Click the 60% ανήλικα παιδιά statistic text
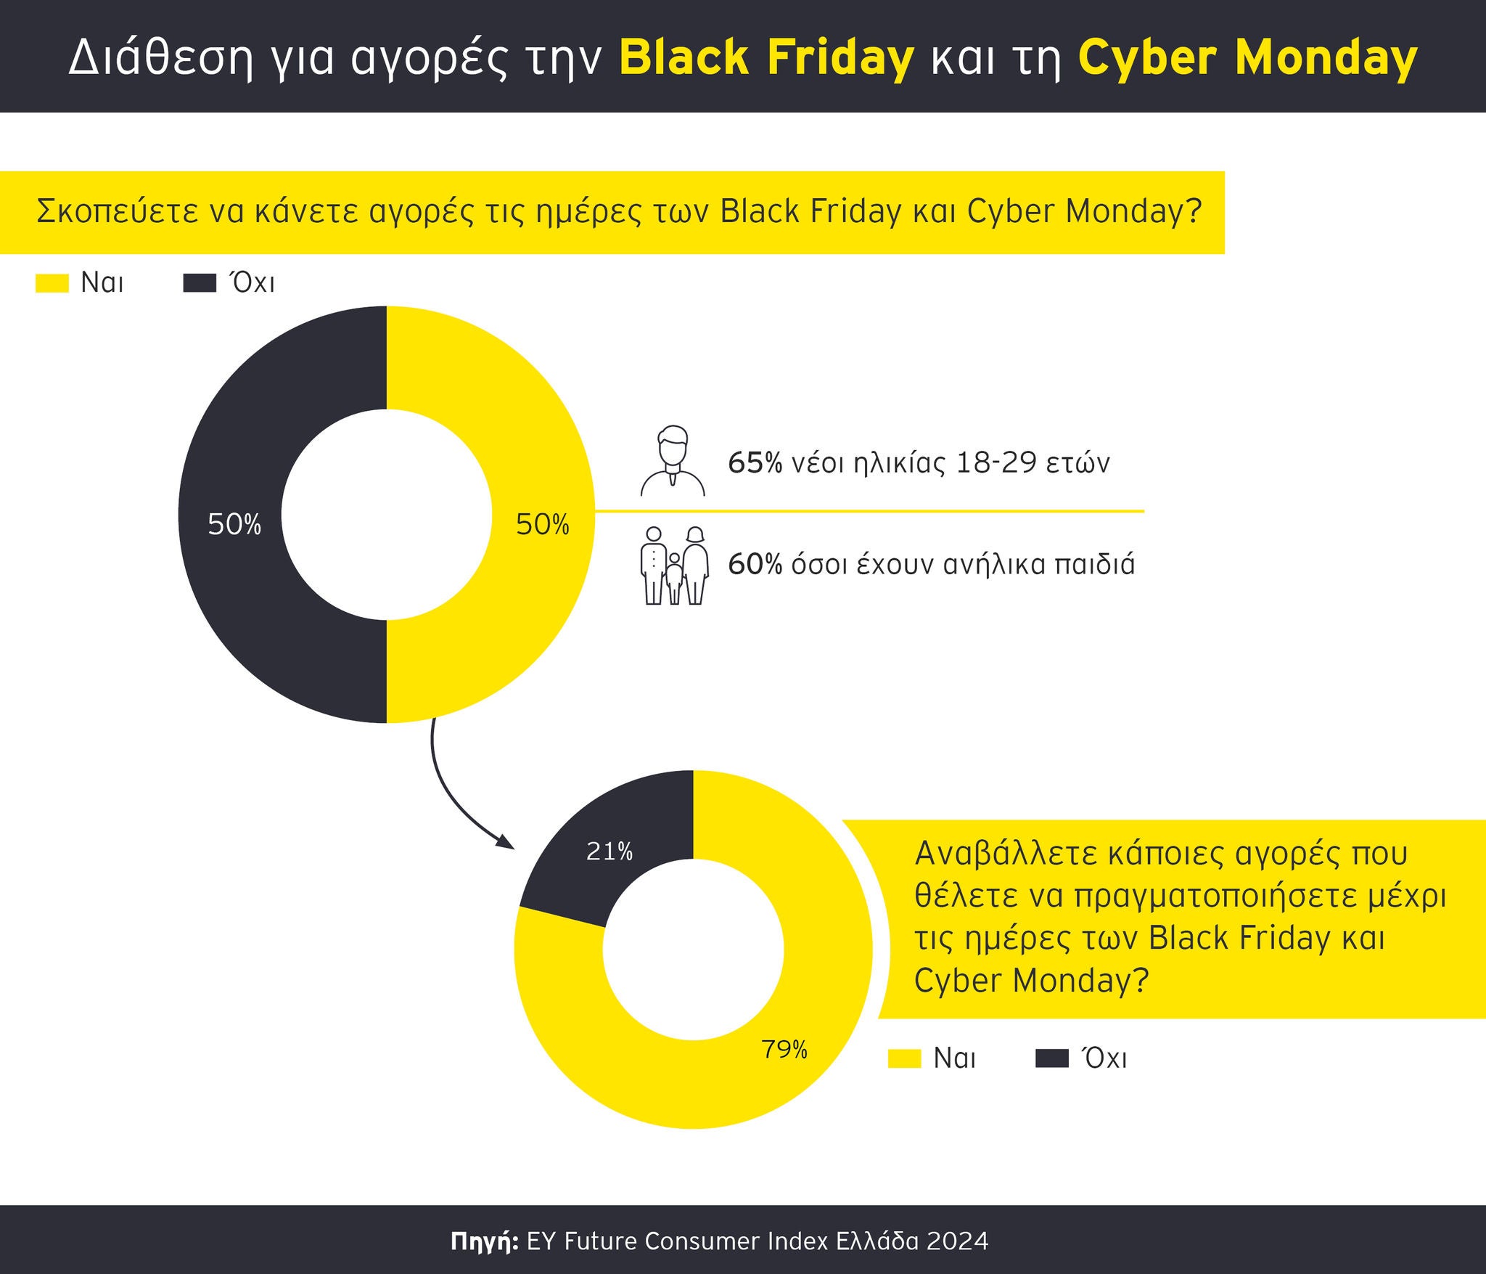 931,564
